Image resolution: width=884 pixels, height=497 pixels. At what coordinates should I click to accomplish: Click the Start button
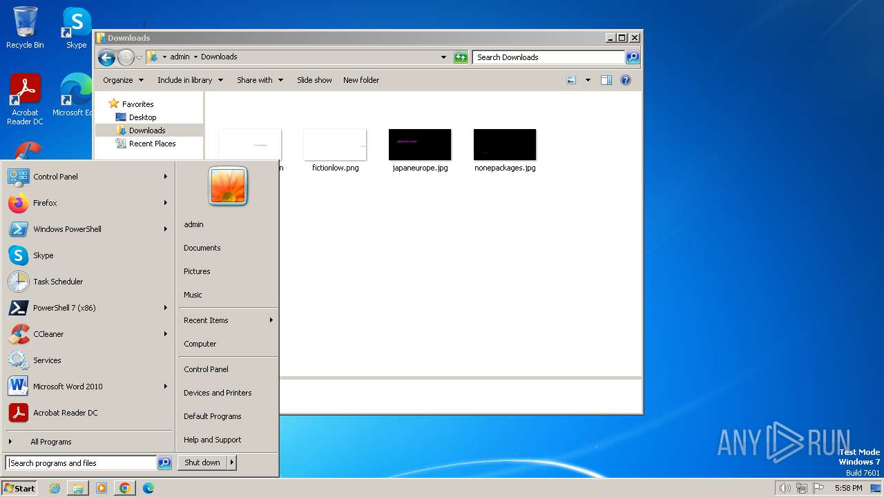19,488
